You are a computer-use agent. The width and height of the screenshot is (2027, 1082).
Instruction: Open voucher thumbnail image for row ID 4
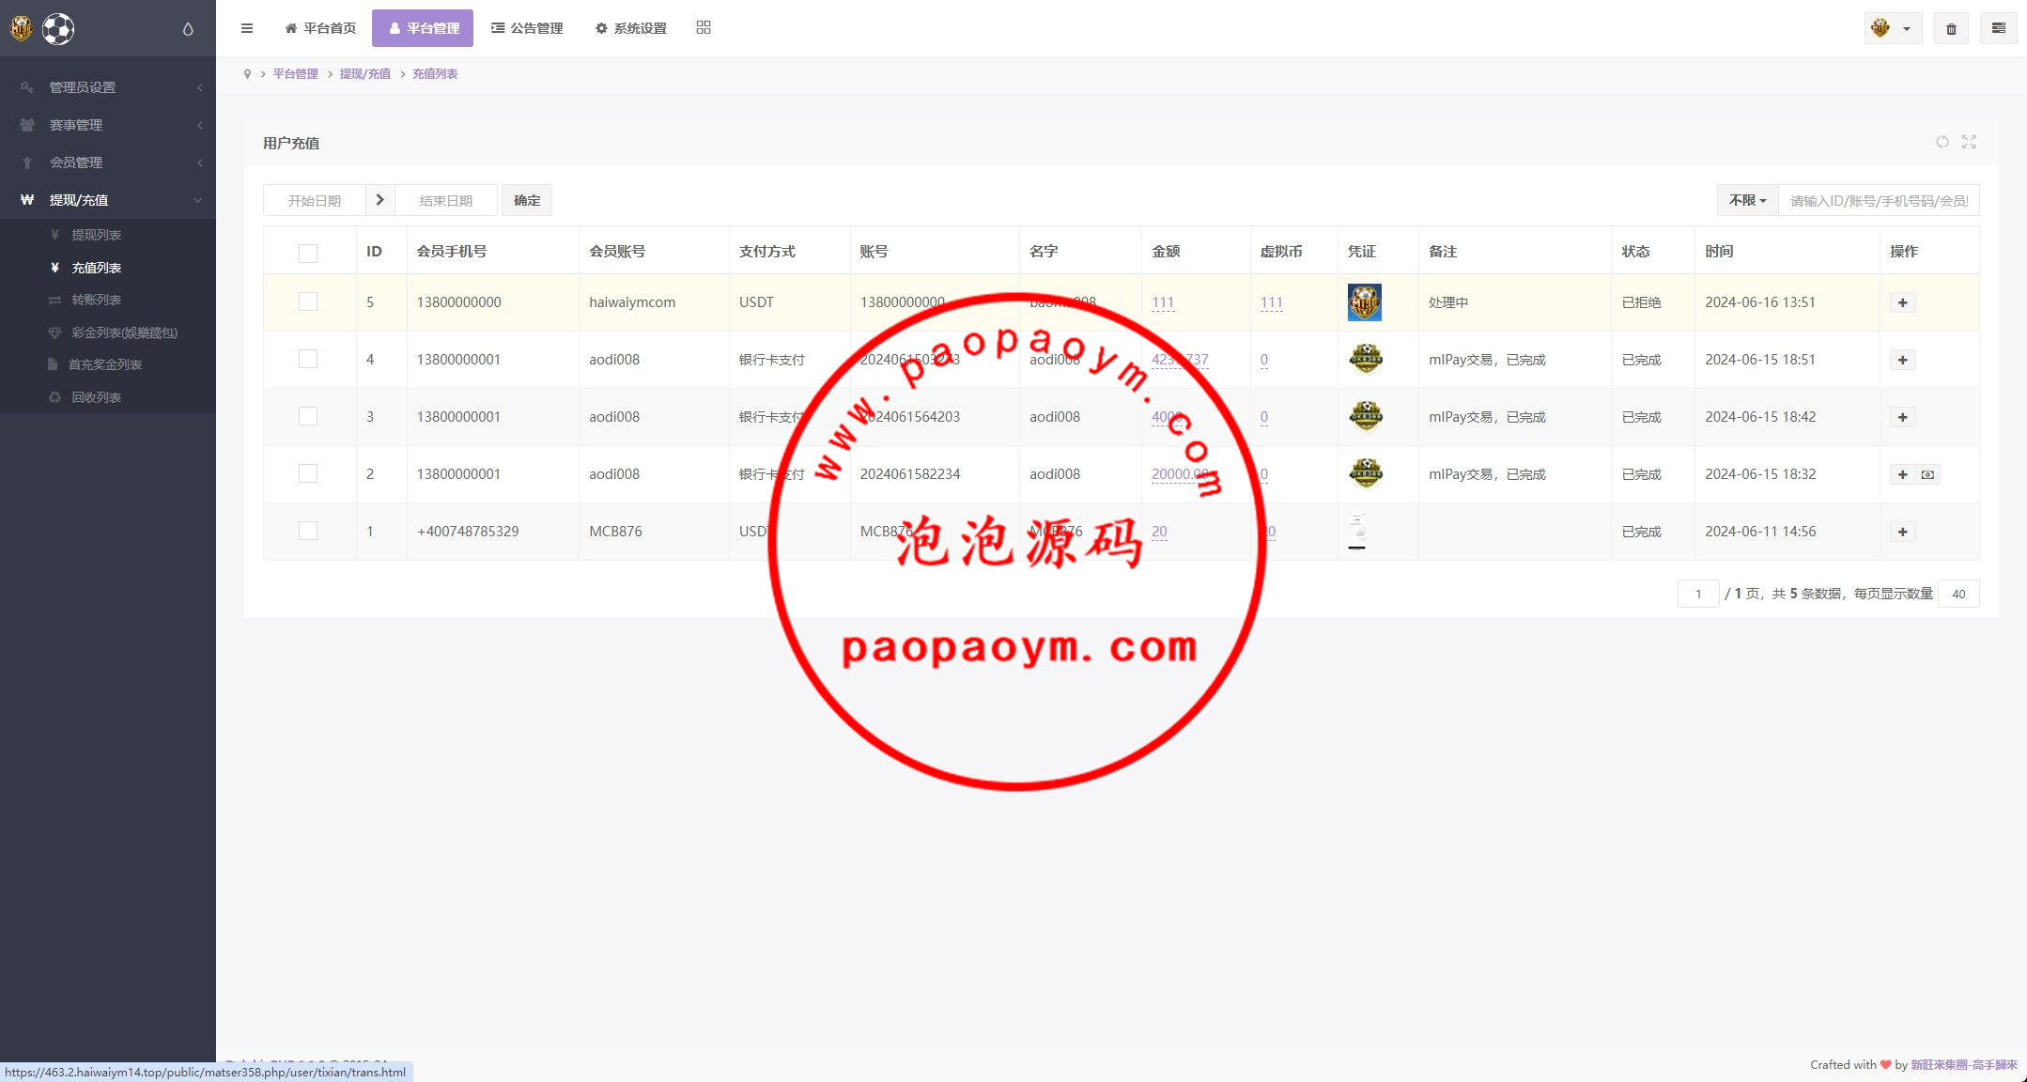tap(1366, 359)
